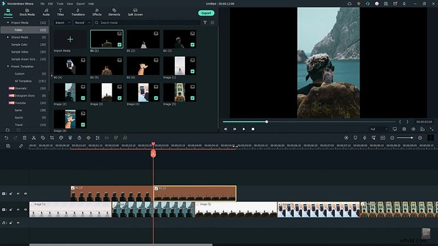Screen dimensions: 438x246
Task: Zoom in timeline with plus icon
Action: coord(420,138)
